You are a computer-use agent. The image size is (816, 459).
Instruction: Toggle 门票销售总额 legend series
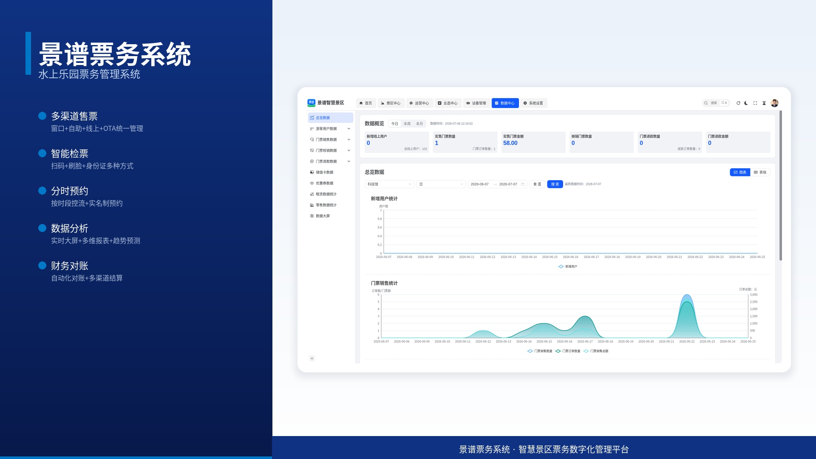point(596,351)
